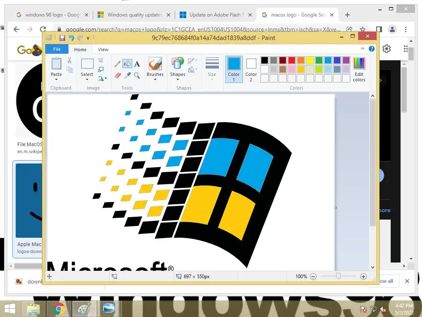This screenshot has height=317, width=422.
Task: Click the Windows logo on Paint canvas
Action: tap(192, 181)
